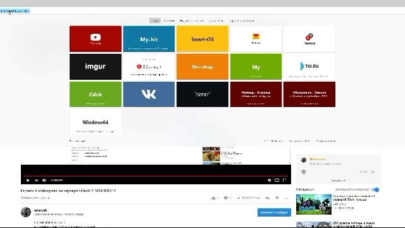
Task: Open the white Windows64 tile
Action: [96, 122]
